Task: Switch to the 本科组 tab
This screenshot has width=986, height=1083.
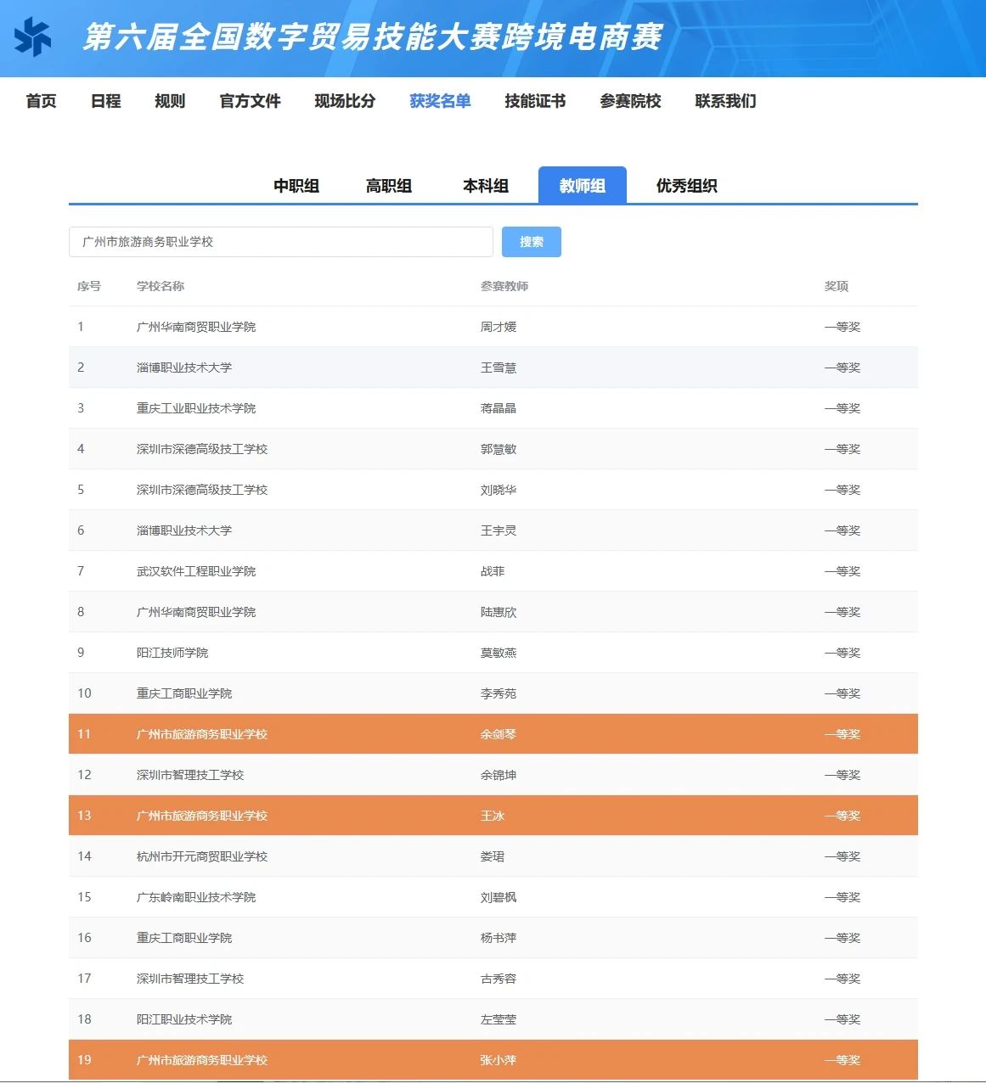Action: tap(486, 186)
